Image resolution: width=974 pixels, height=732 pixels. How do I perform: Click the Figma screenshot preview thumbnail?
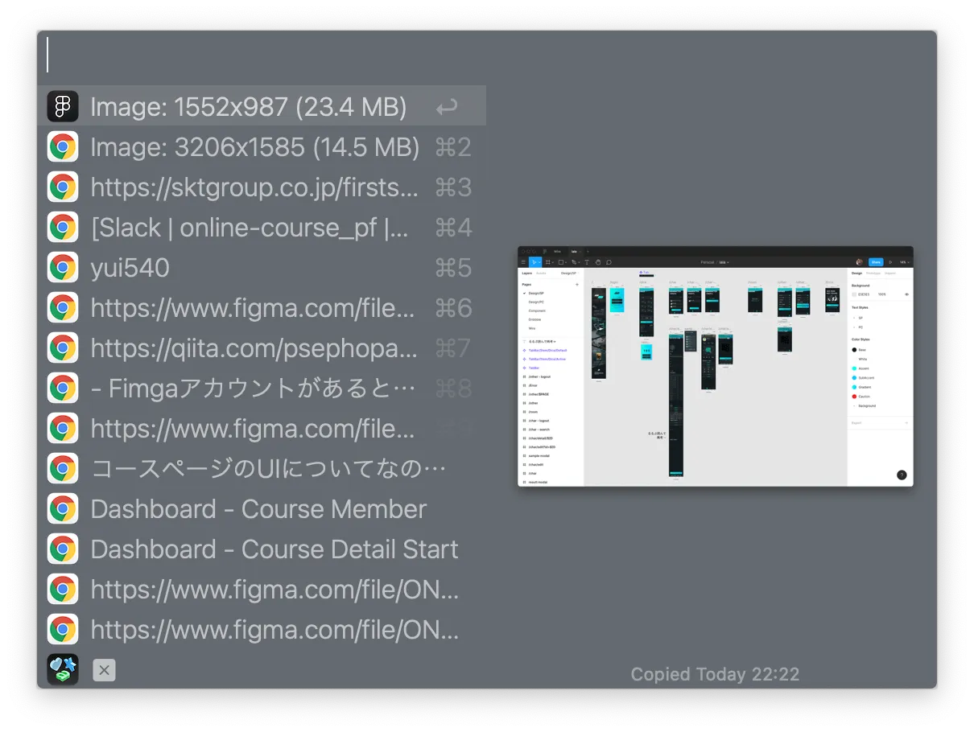pyautogui.click(x=715, y=366)
